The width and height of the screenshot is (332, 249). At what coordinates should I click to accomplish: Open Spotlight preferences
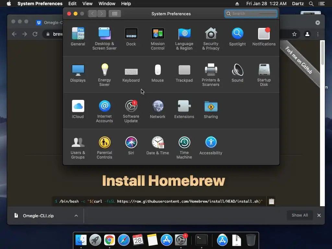point(237,37)
